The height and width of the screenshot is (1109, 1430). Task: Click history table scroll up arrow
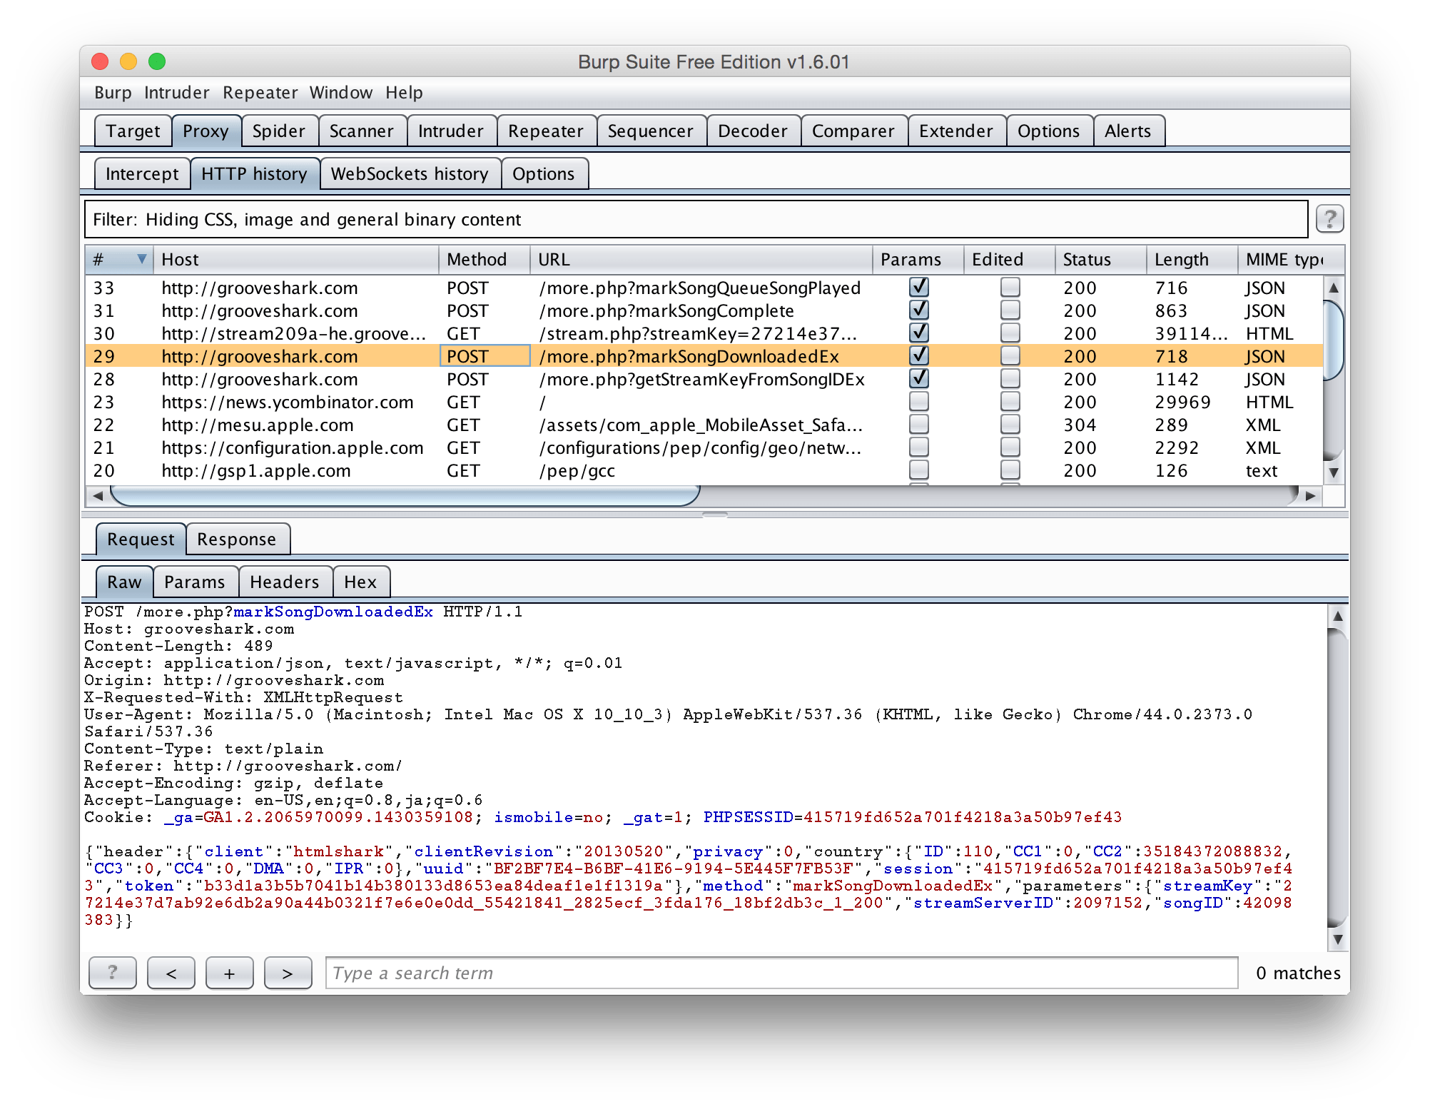click(1333, 288)
